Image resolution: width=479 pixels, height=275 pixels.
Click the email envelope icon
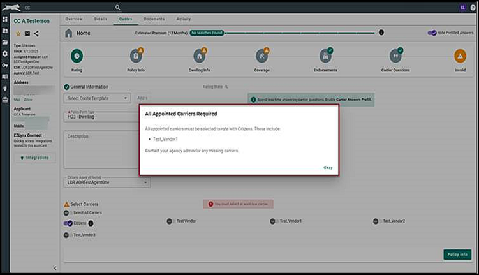(27, 34)
